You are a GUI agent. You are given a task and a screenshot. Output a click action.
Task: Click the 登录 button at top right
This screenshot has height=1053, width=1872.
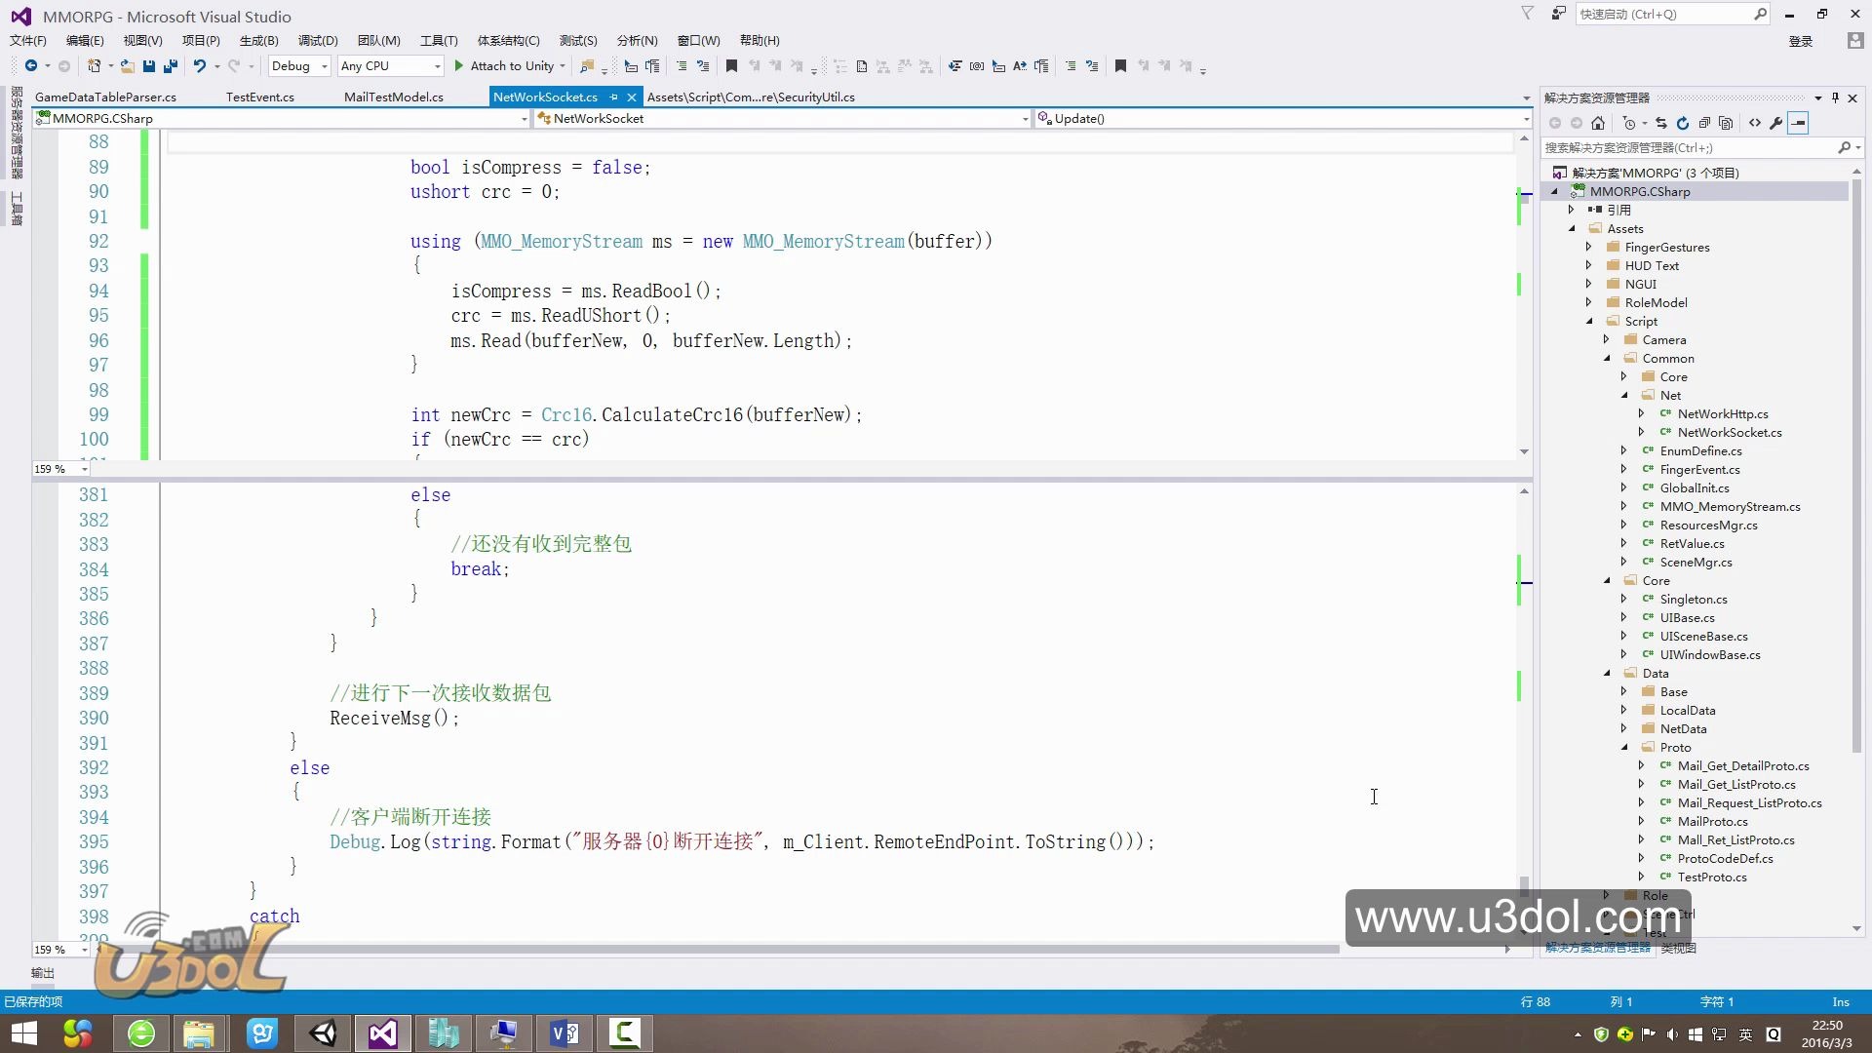[1802, 40]
